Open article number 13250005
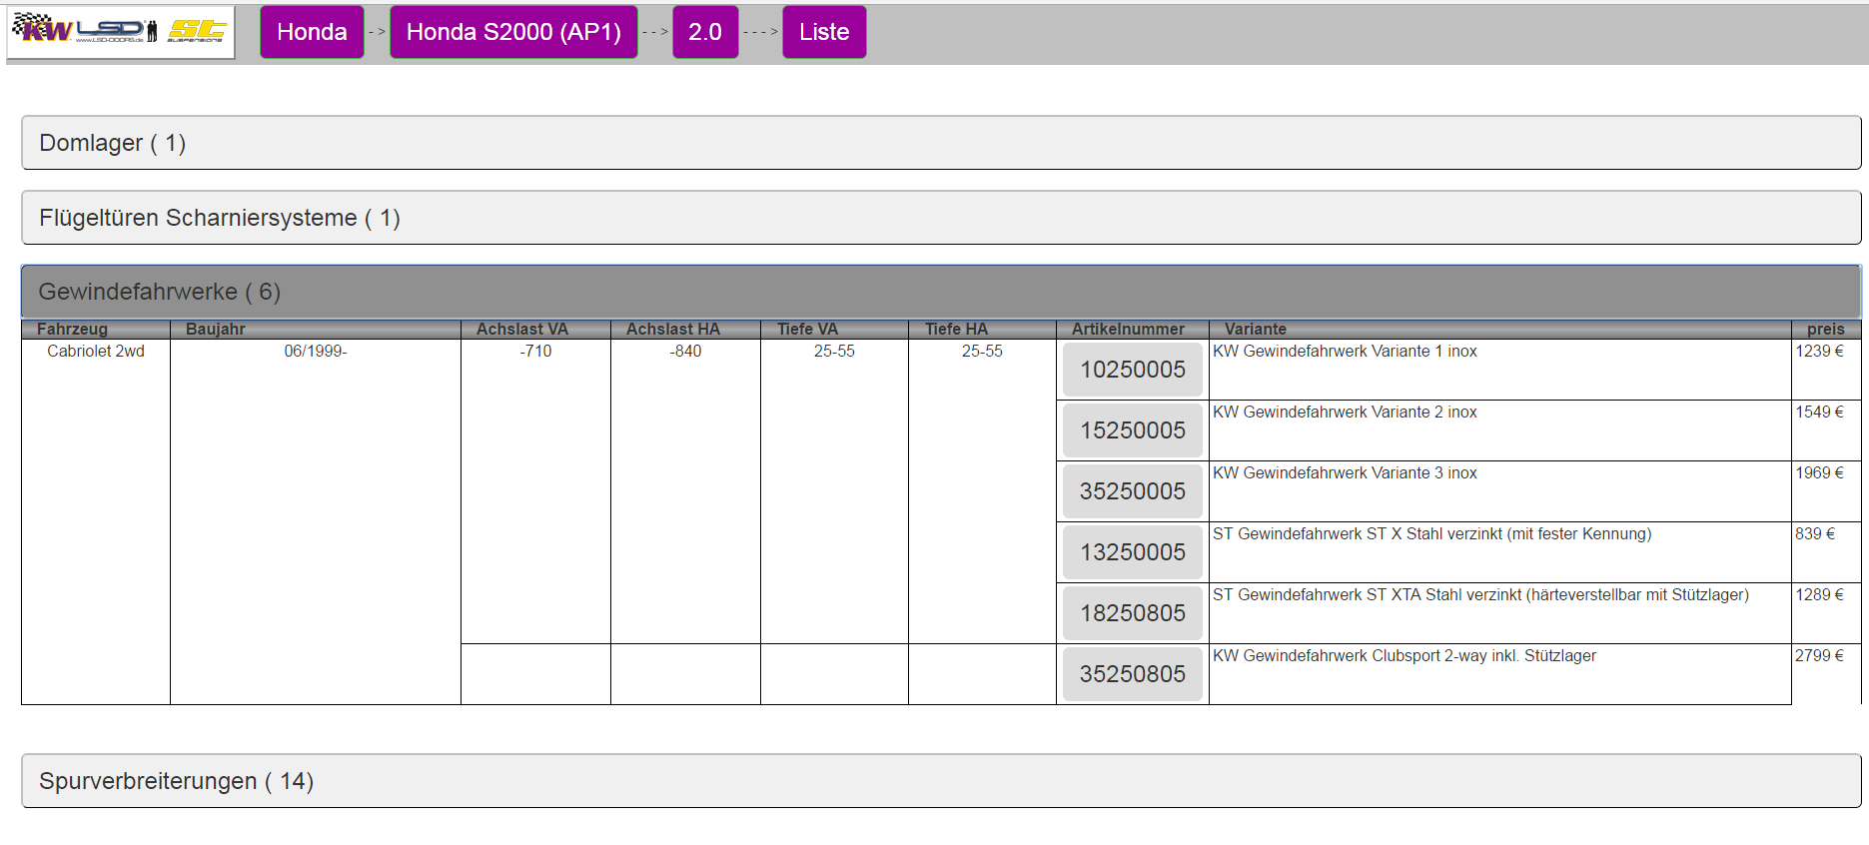The height and width of the screenshot is (845, 1869). point(1132,552)
